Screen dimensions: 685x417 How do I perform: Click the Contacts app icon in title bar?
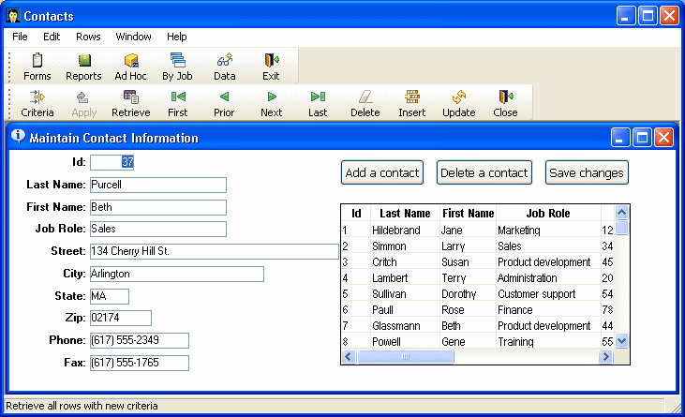(x=13, y=16)
